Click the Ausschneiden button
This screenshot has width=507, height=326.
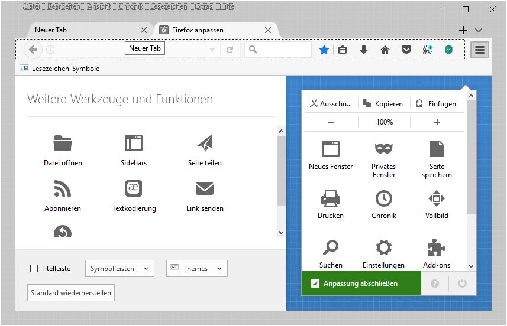point(331,104)
